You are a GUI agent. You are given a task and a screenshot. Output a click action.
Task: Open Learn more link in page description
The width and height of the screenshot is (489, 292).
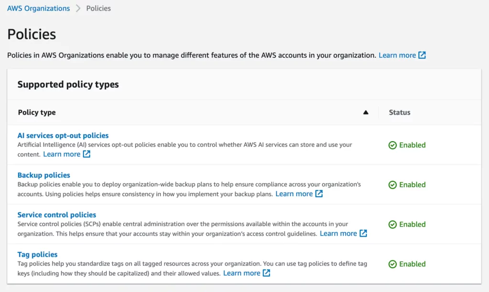coord(397,55)
